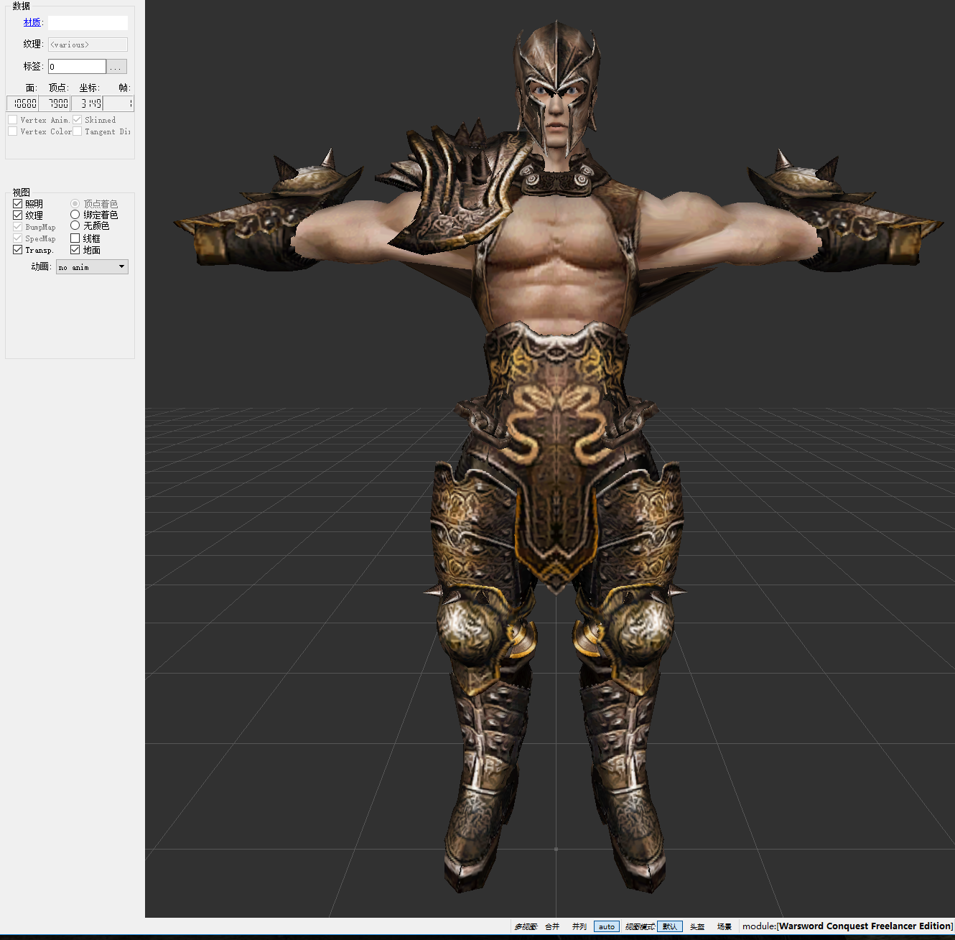Uncheck the Transp. transparency checkbox
Viewport: 955px width, 940px height.
pyautogui.click(x=17, y=250)
